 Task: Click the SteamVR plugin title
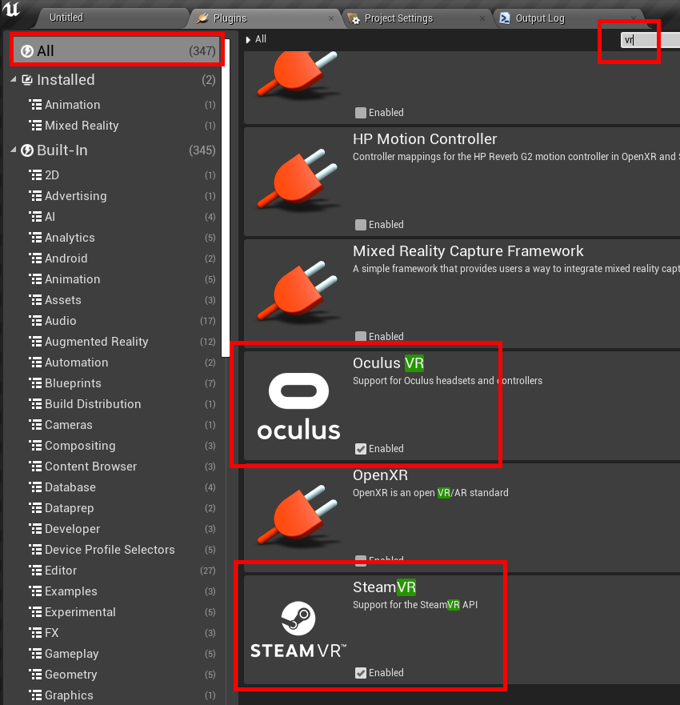click(x=384, y=587)
